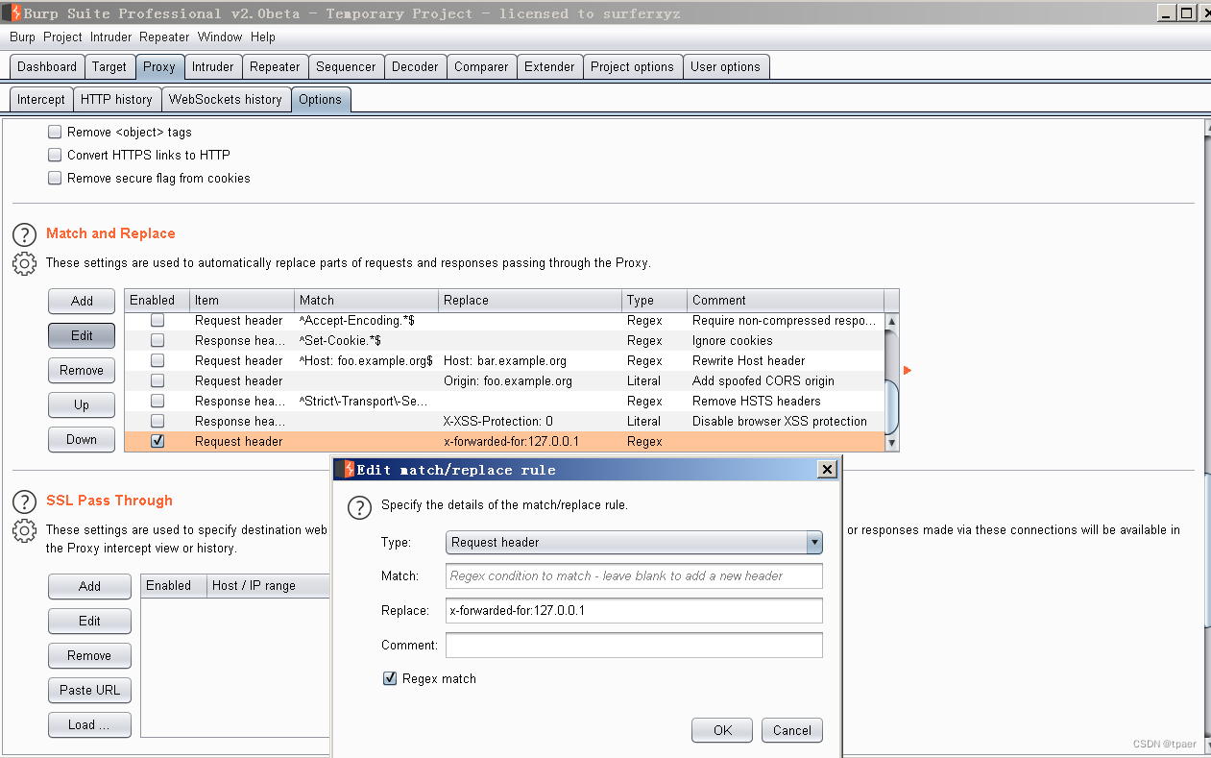The width and height of the screenshot is (1211, 758).
Task: Click the Match regex input field
Action: click(634, 576)
